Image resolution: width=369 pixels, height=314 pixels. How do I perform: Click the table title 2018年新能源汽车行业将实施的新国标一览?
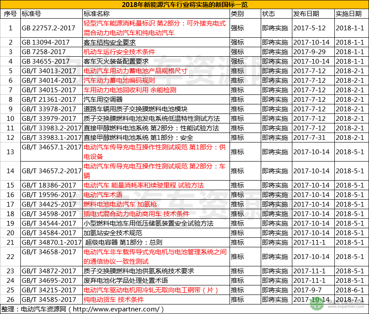(x=184, y=4)
